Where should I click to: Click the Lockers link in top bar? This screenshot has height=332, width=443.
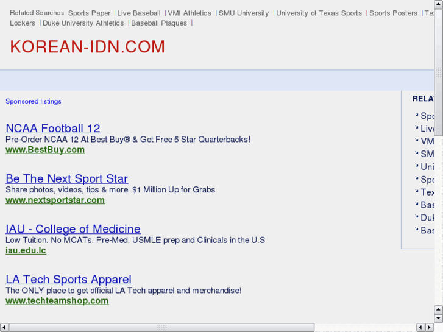coord(23,23)
